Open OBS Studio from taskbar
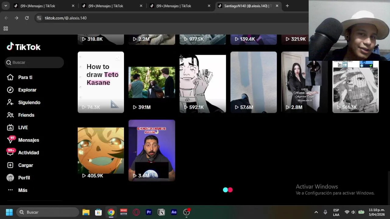This screenshot has width=390, height=219. point(186,212)
